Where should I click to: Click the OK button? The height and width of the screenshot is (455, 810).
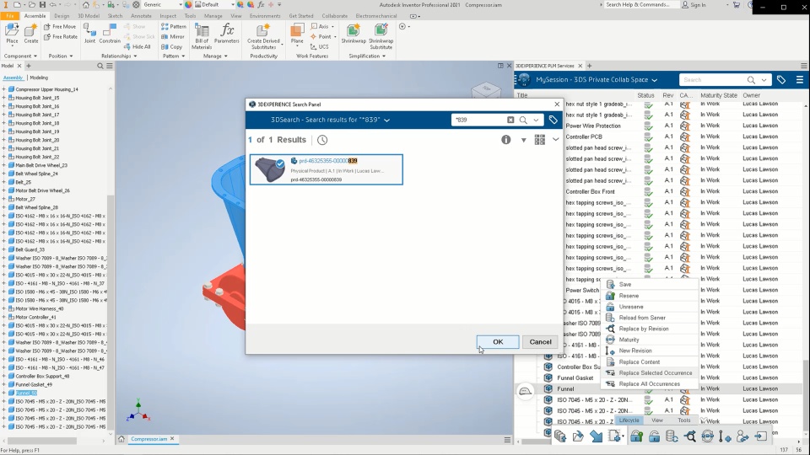click(498, 341)
